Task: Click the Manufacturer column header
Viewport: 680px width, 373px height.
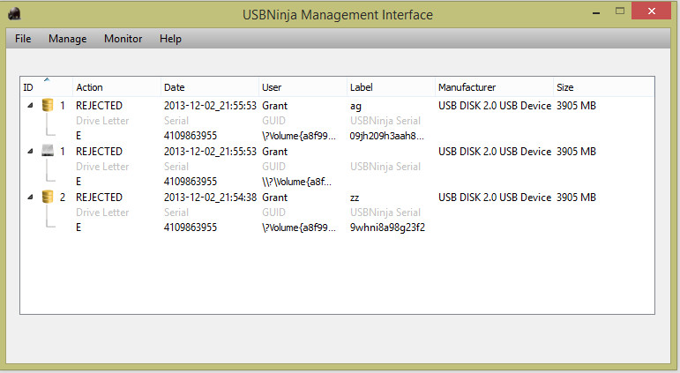Action: click(x=494, y=87)
